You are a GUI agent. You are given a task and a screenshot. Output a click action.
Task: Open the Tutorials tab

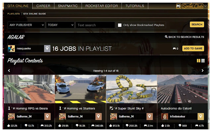pos(135,6)
